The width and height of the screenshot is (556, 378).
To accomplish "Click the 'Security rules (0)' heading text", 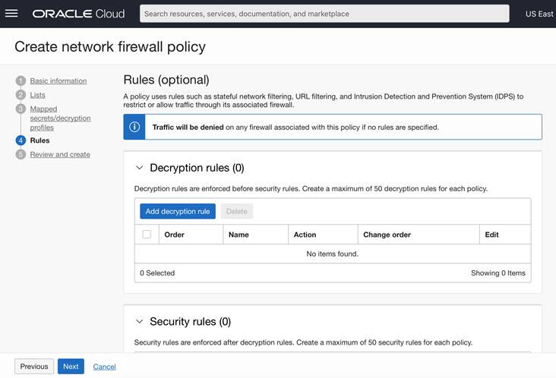I will (190, 321).
